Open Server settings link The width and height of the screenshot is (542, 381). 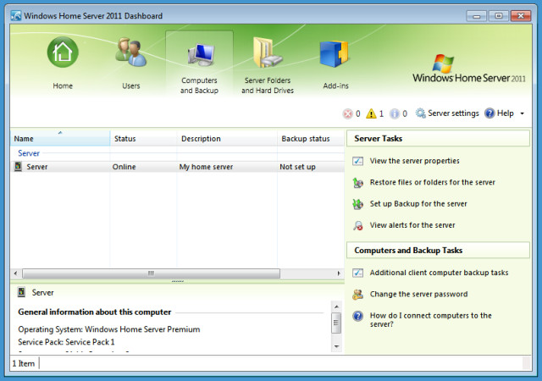point(453,113)
